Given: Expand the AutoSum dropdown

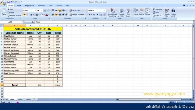Looking at the screenshot, I should click(x=163, y=9).
